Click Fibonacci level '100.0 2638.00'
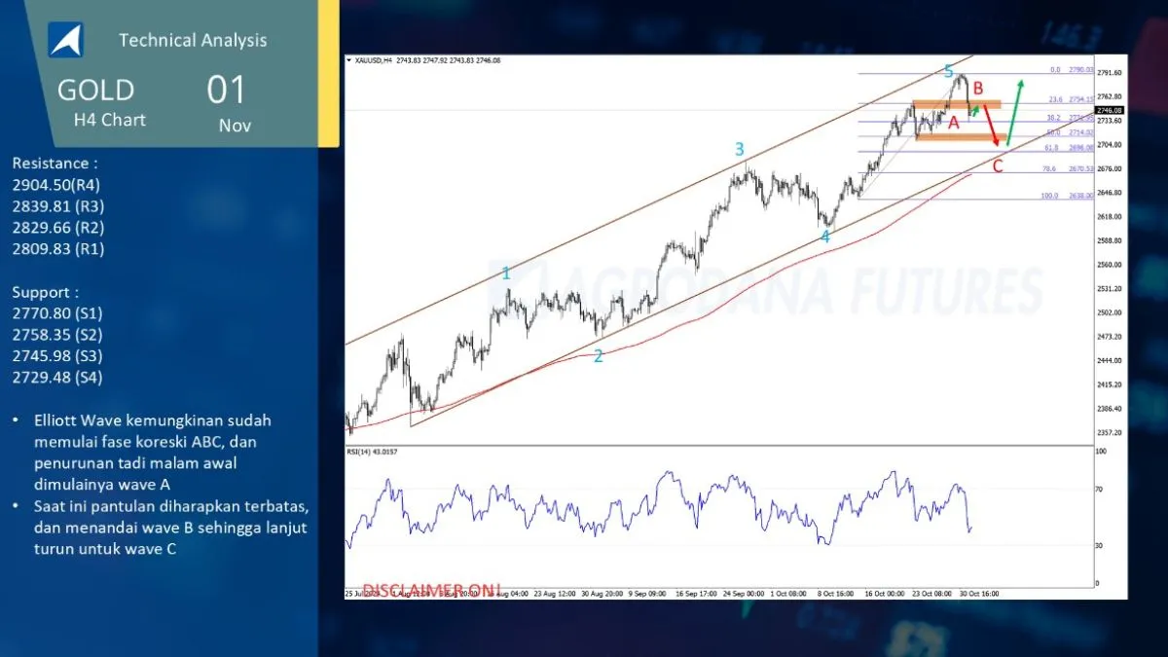Image resolution: width=1168 pixels, height=657 pixels. [x=1069, y=195]
